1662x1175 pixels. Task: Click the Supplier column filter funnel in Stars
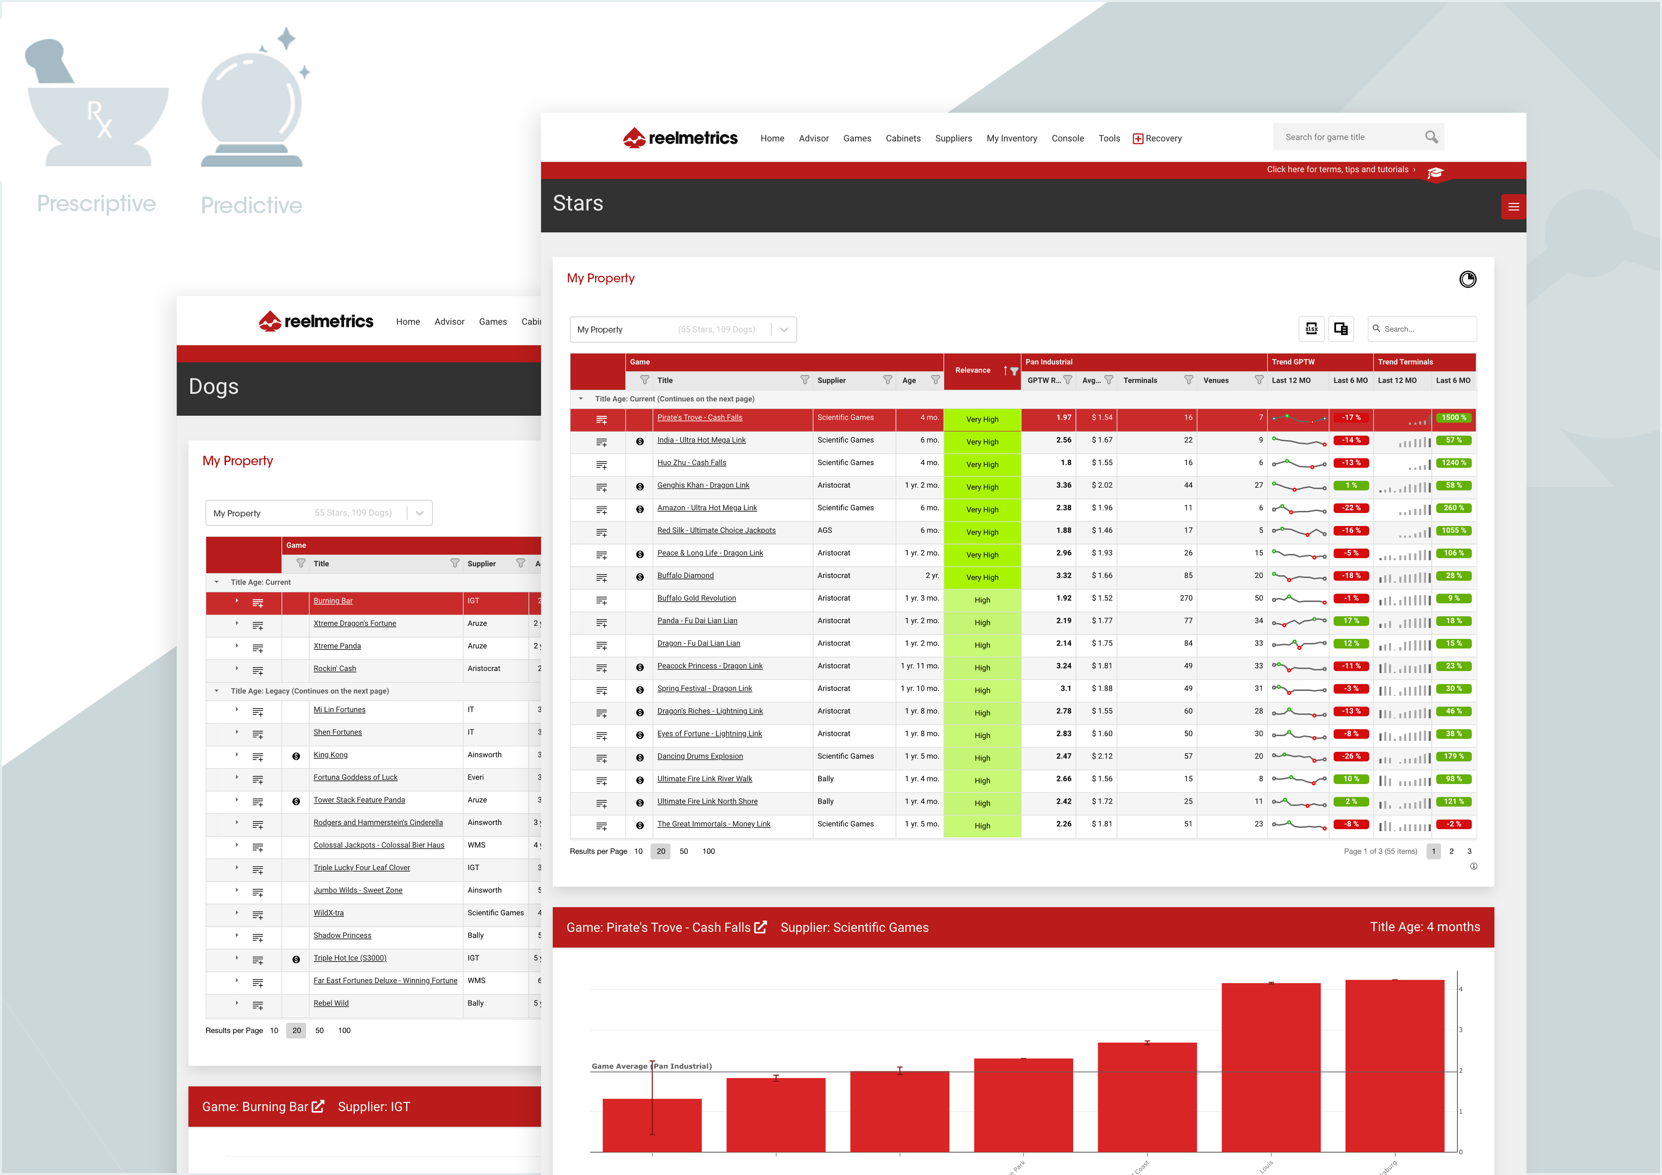click(887, 380)
